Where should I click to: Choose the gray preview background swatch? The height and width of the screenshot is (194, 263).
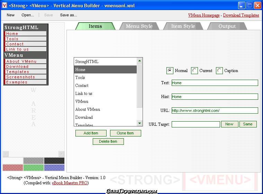[34, 161]
